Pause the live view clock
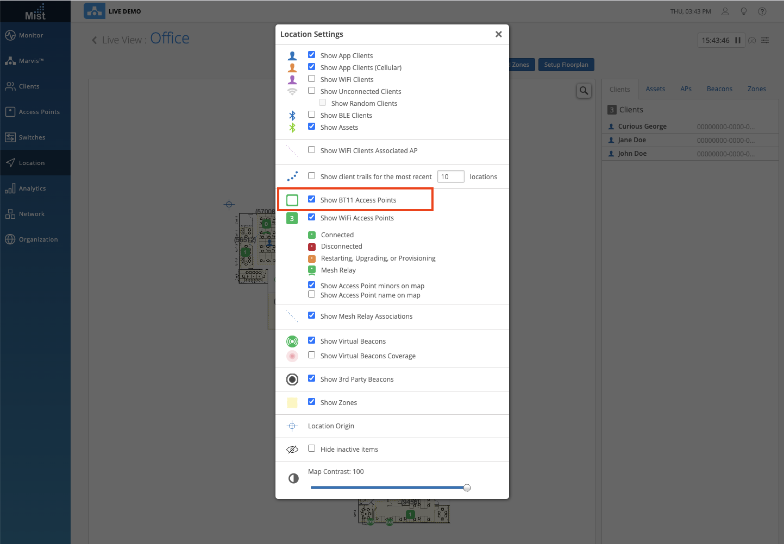 coord(738,40)
